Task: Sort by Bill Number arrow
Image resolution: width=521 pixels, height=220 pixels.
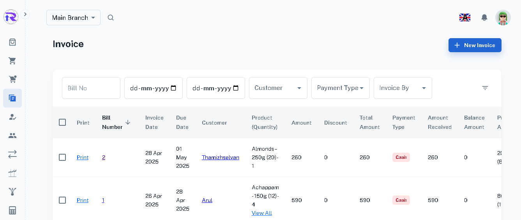Action: [x=128, y=122]
